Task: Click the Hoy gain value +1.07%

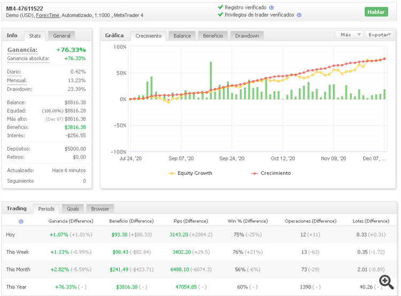Action: pyautogui.click(x=59, y=235)
